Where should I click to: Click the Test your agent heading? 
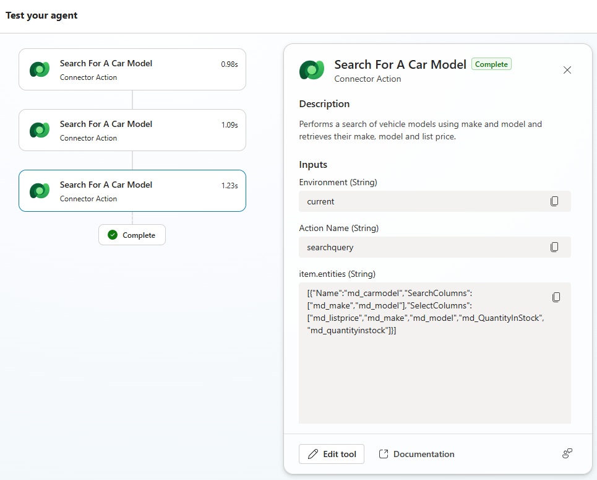click(x=41, y=15)
